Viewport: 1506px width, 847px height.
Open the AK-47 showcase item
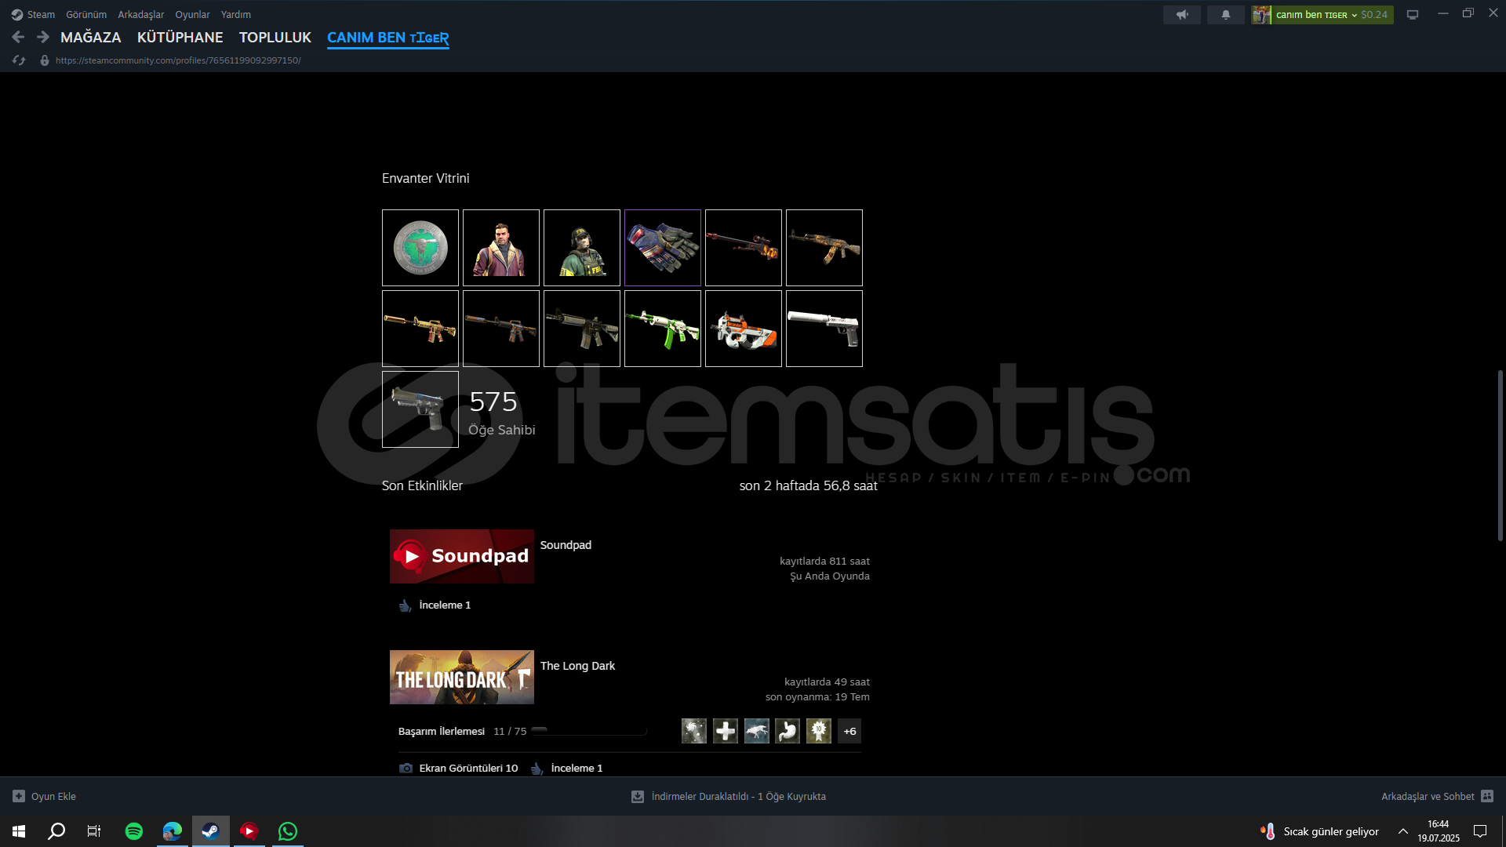coord(824,248)
